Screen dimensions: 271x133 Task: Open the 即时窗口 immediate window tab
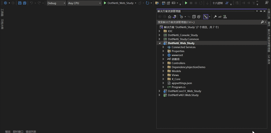click(x=18, y=132)
